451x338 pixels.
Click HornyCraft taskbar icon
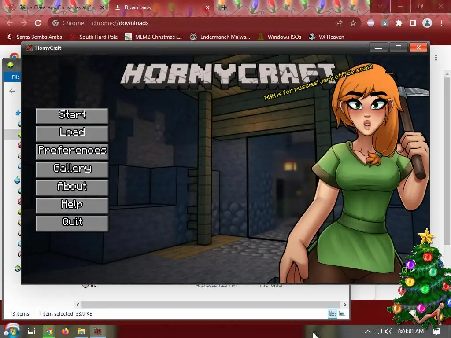pos(98,331)
